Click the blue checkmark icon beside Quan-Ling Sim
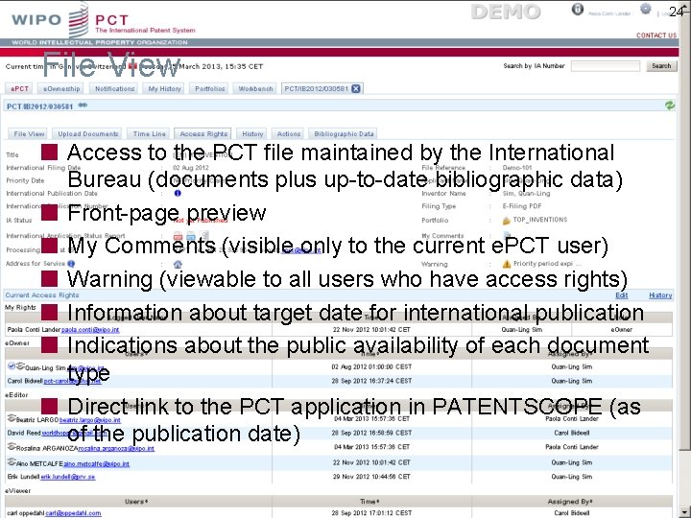 tap(12, 365)
